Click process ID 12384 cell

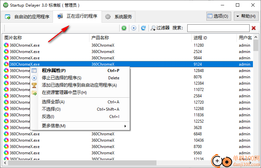click(x=199, y=83)
